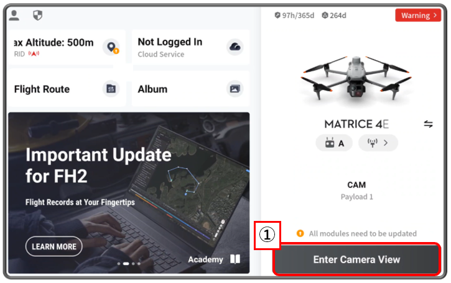Open the shield safety icon

(38, 16)
